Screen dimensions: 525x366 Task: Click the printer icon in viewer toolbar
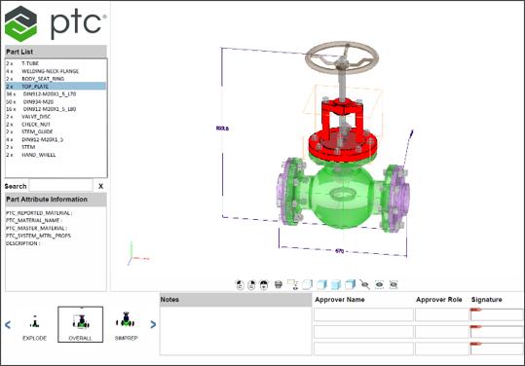click(x=279, y=284)
